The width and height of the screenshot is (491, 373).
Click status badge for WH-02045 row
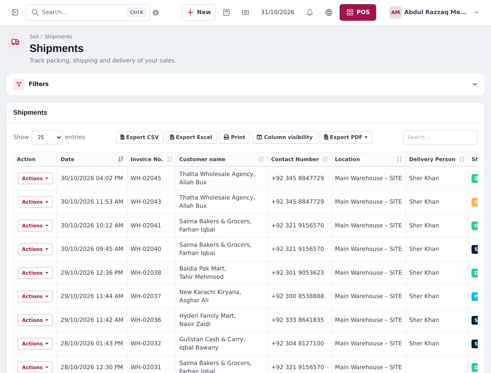[475, 178]
